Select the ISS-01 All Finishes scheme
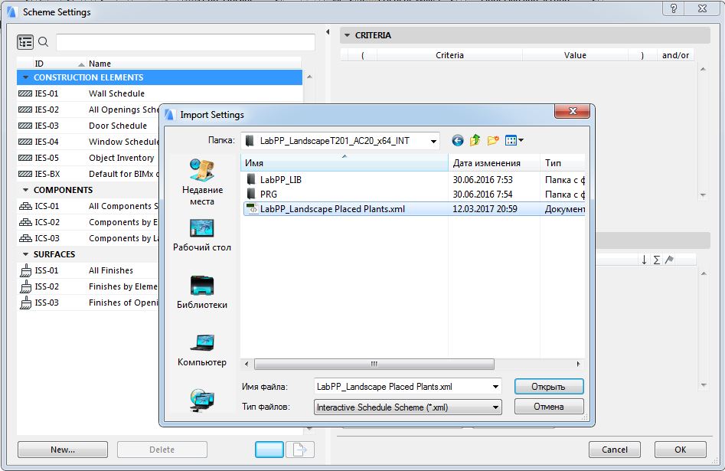This screenshot has height=471, width=725. [88, 270]
